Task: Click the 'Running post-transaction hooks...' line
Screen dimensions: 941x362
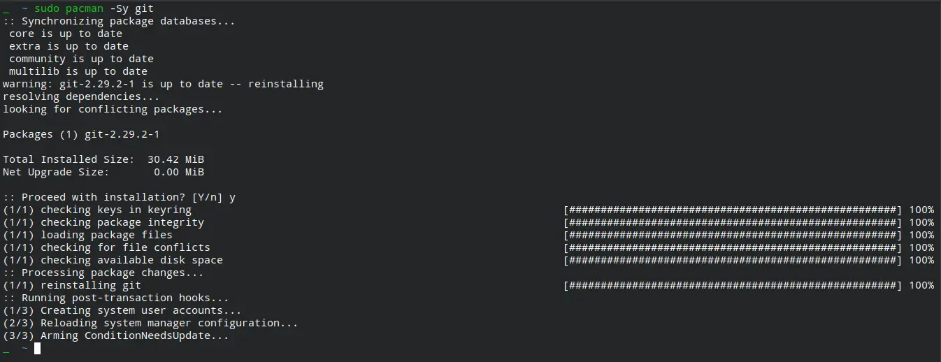Action: pyautogui.click(x=116, y=298)
